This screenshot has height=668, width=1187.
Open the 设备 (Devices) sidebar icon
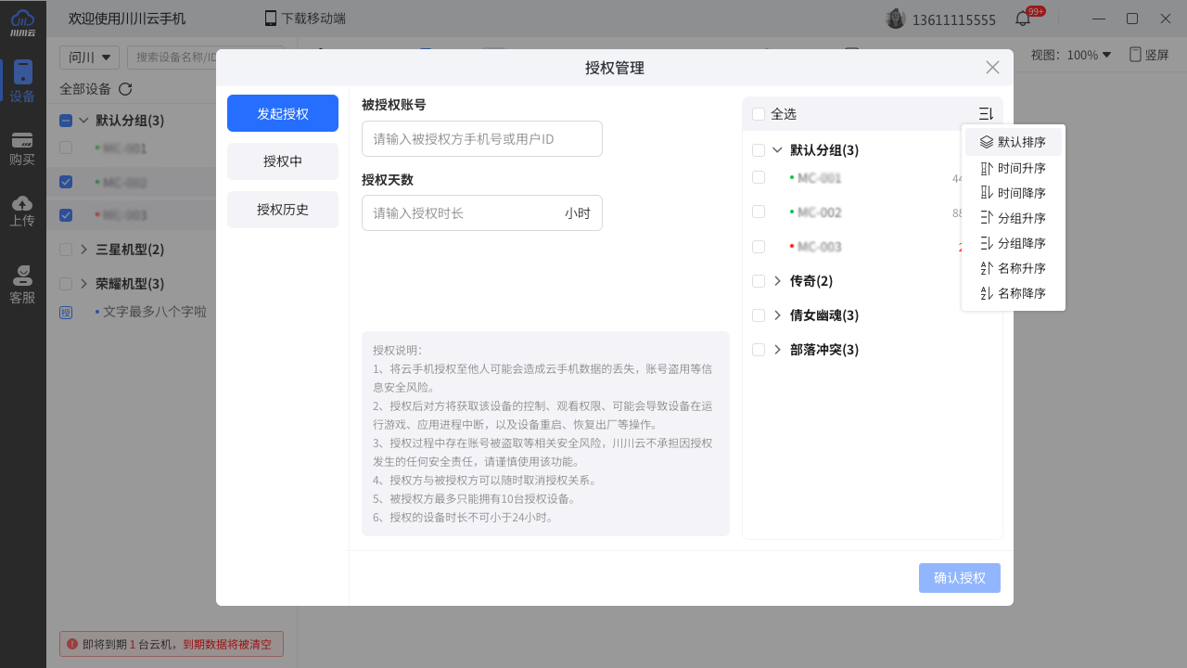click(x=22, y=82)
